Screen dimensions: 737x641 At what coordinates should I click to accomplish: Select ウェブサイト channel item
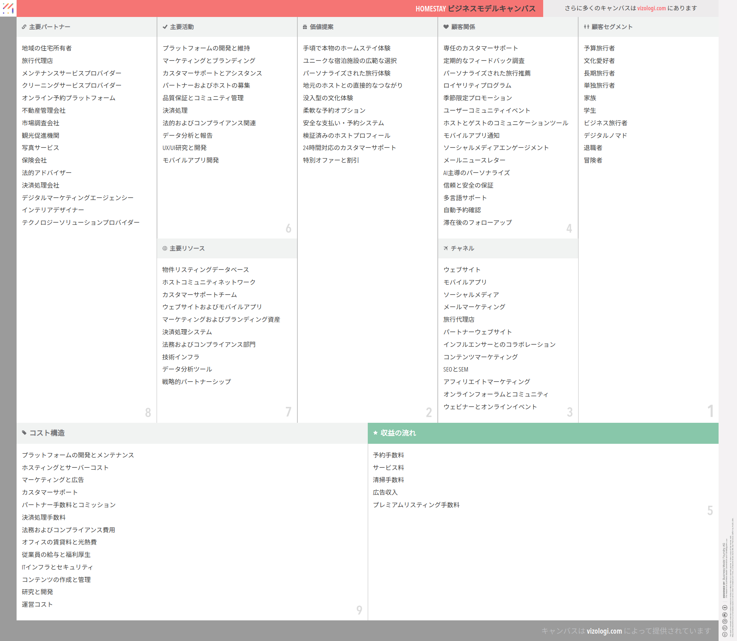click(x=462, y=270)
